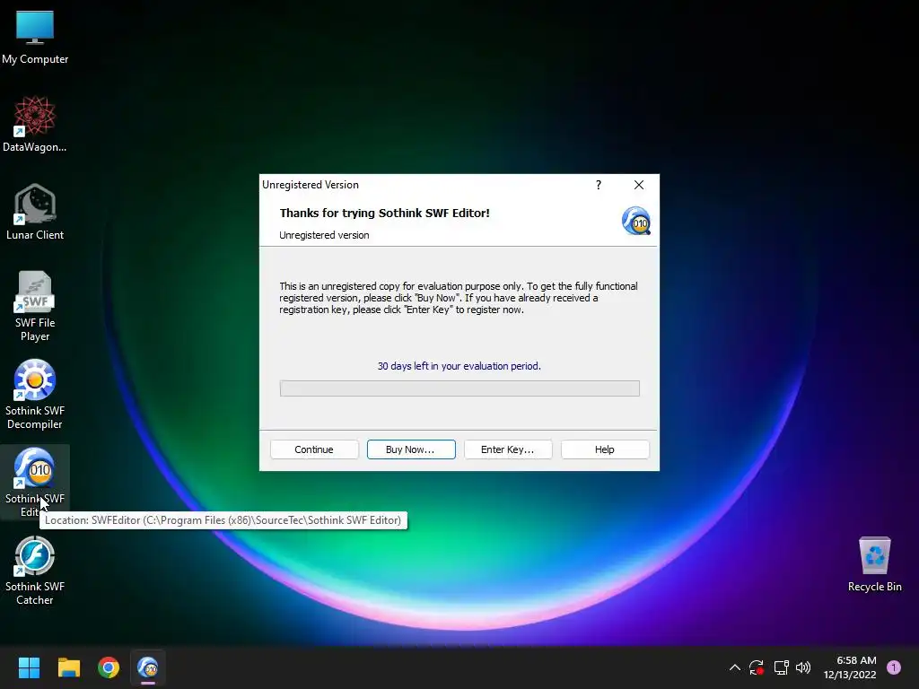Select the Lunar Client desktop shortcut
The image size is (919, 689).
(x=35, y=212)
